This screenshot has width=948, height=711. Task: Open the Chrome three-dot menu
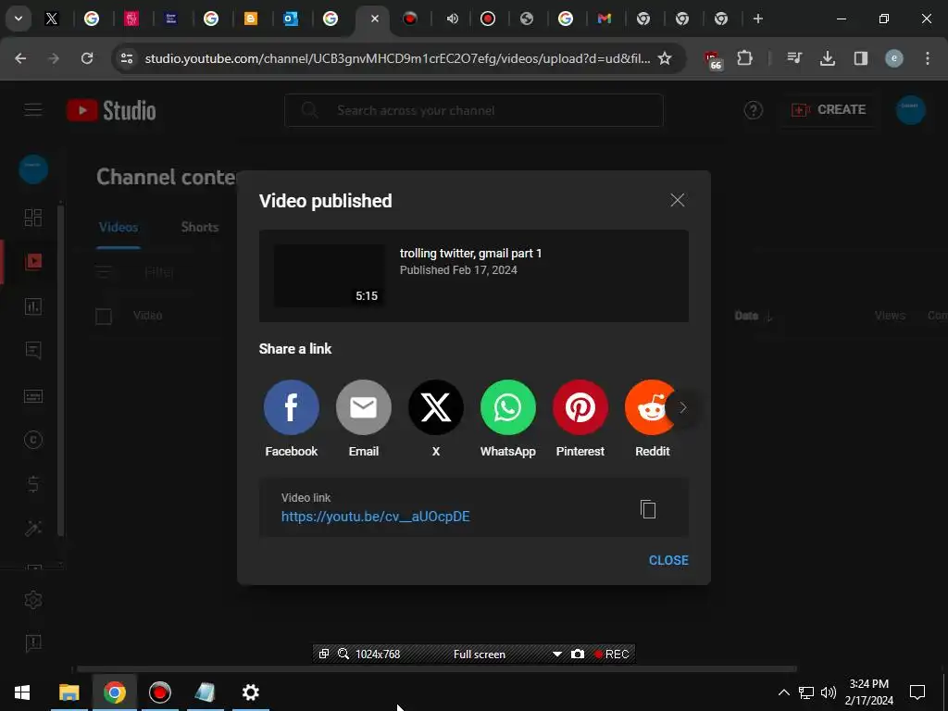928,58
